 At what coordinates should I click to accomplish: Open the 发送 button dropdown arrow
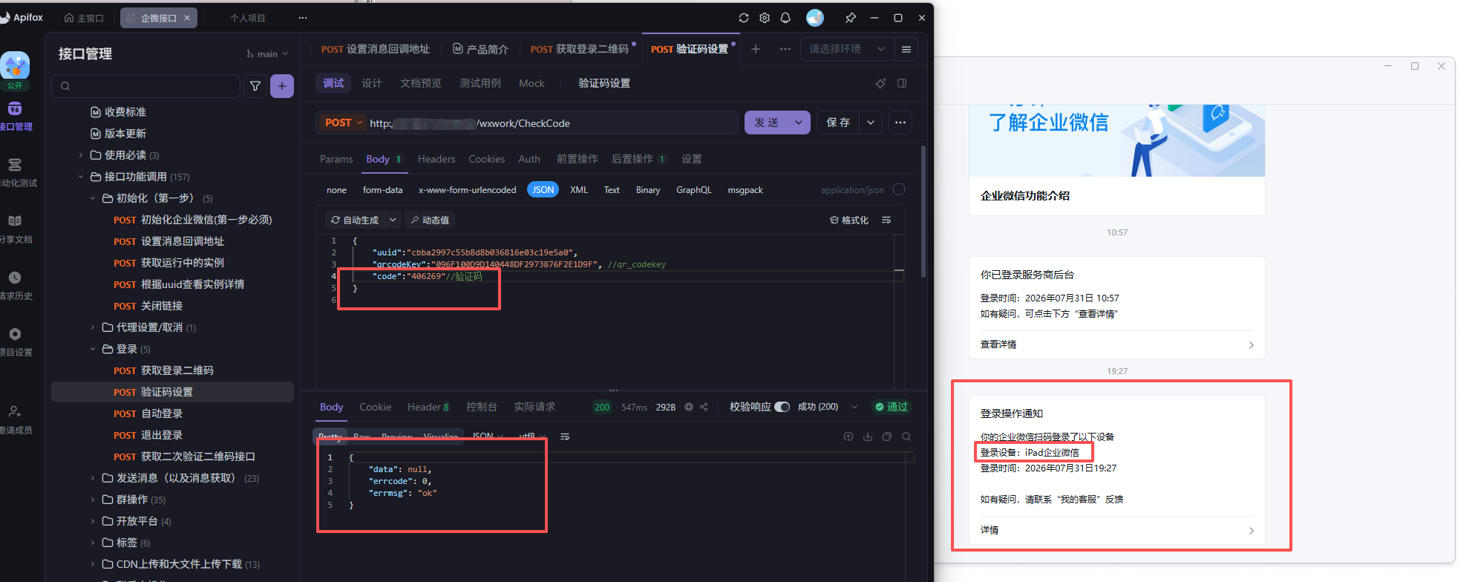[x=799, y=122]
